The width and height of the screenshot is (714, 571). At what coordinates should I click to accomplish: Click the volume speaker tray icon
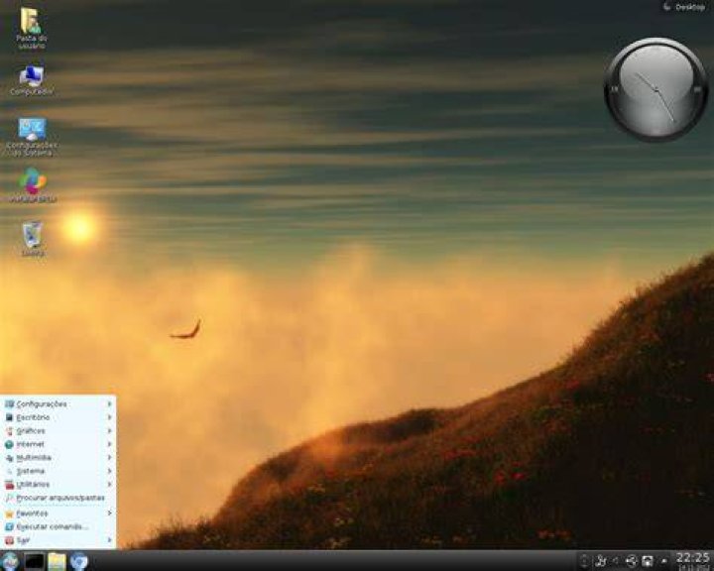tap(616, 561)
